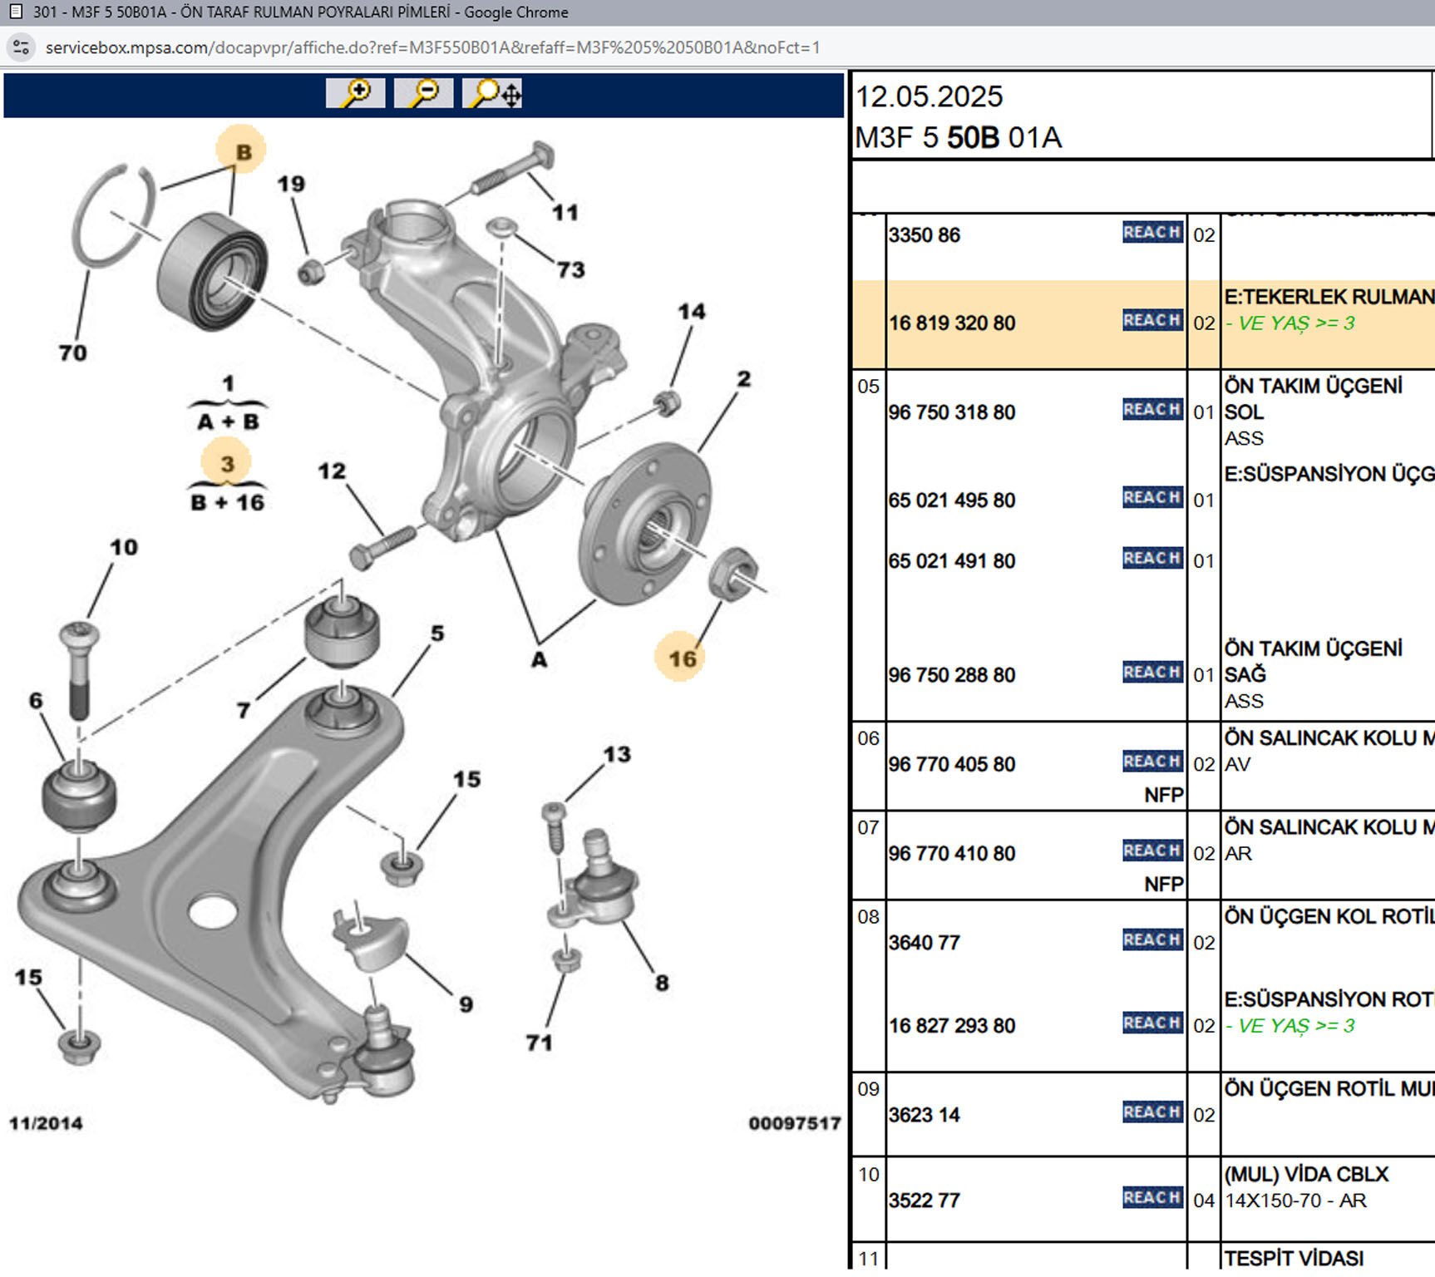Click the address bar URL
Image resolution: width=1435 pixels, height=1277 pixels.
[x=432, y=47]
